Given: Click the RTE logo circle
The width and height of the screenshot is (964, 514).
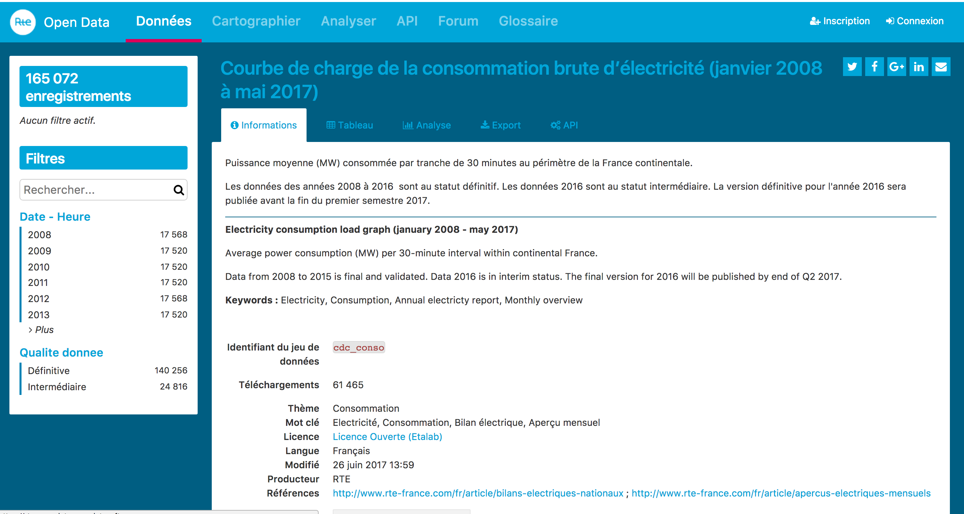Looking at the screenshot, I should coord(23,22).
